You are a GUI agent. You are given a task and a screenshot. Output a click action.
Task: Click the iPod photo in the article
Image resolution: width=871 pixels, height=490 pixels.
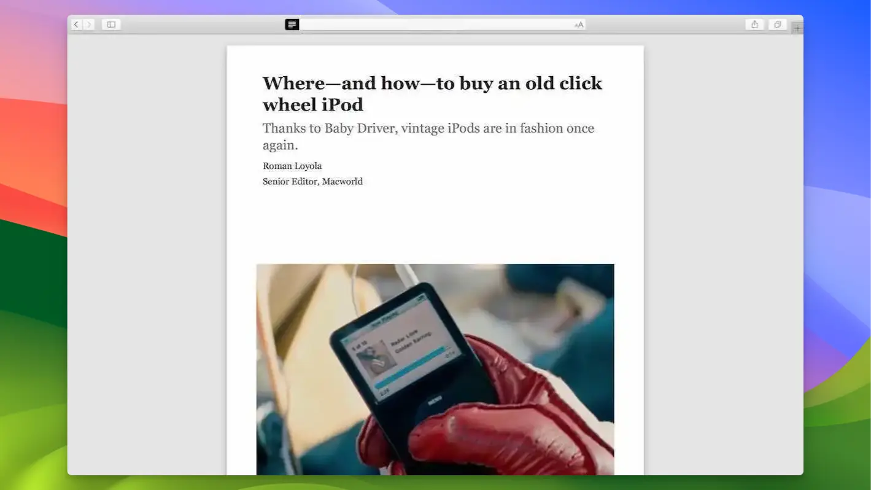[435, 368]
